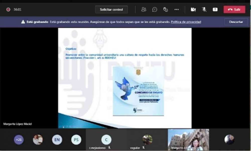Expand the +21 additional participants bubble
The image size is (251, 151).
(x=19, y=140)
